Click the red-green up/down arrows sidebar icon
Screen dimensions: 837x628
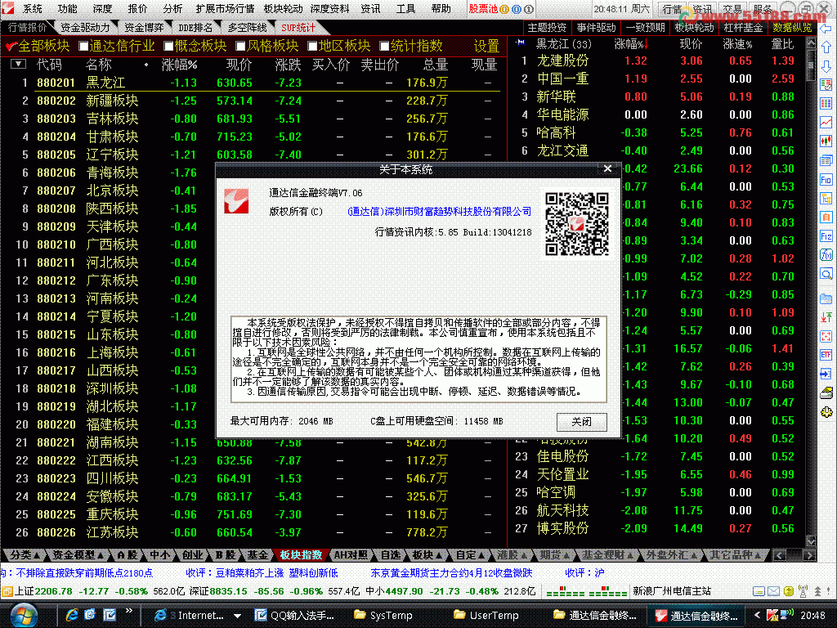click(826, 317)
